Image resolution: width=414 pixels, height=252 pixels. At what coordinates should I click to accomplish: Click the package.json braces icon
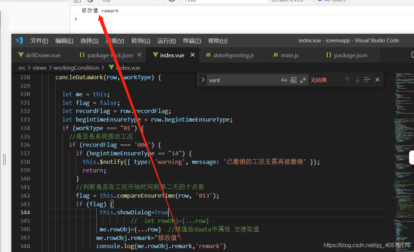coord(329,55)
